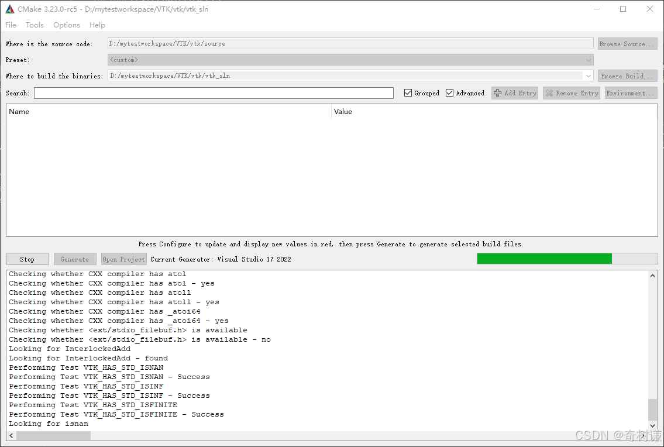Click 'Current Generator: Visual Studio 17 2022' label

click(221, 259)
